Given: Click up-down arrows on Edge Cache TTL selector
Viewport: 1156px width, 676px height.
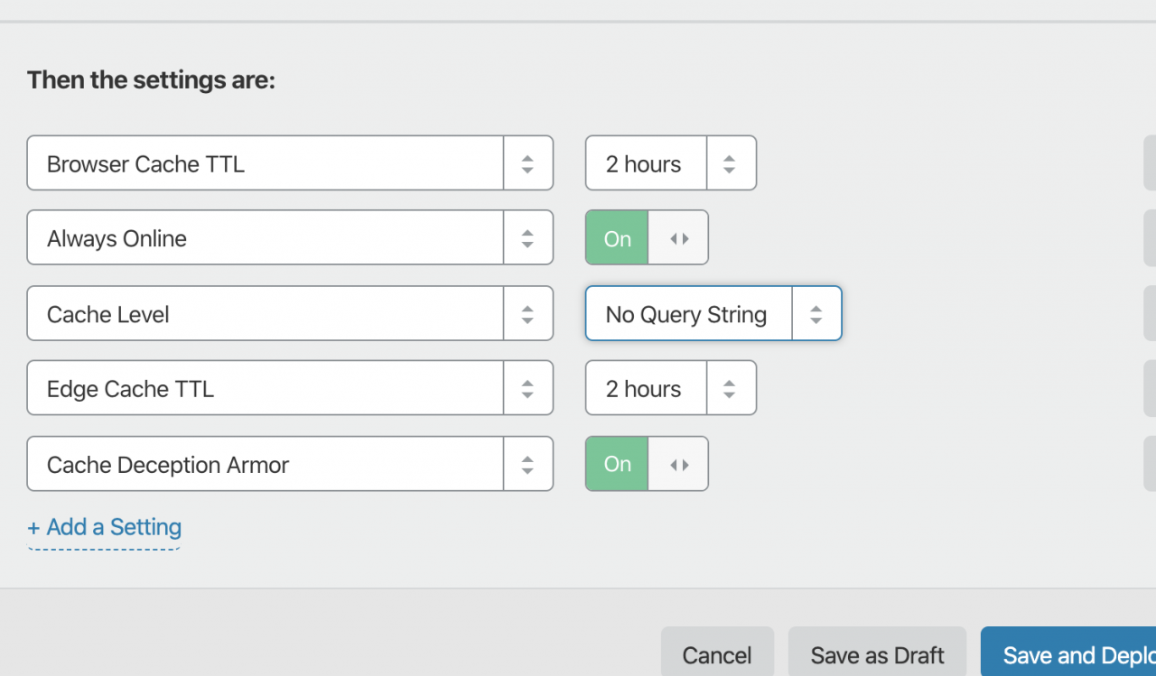Looking at the screenshot, I should click(527, 389).
